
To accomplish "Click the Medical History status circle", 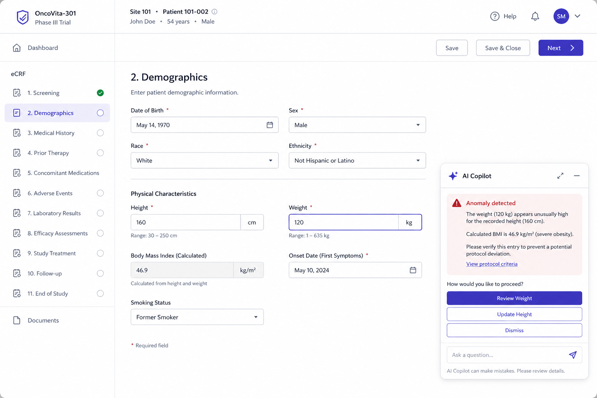I will pos(100,133).
